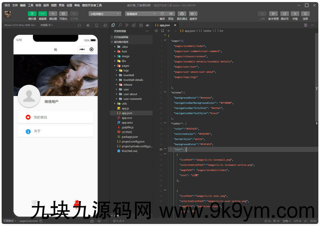
Task: Open app.wxss in the file tree
Action: [x=127, y=122]
